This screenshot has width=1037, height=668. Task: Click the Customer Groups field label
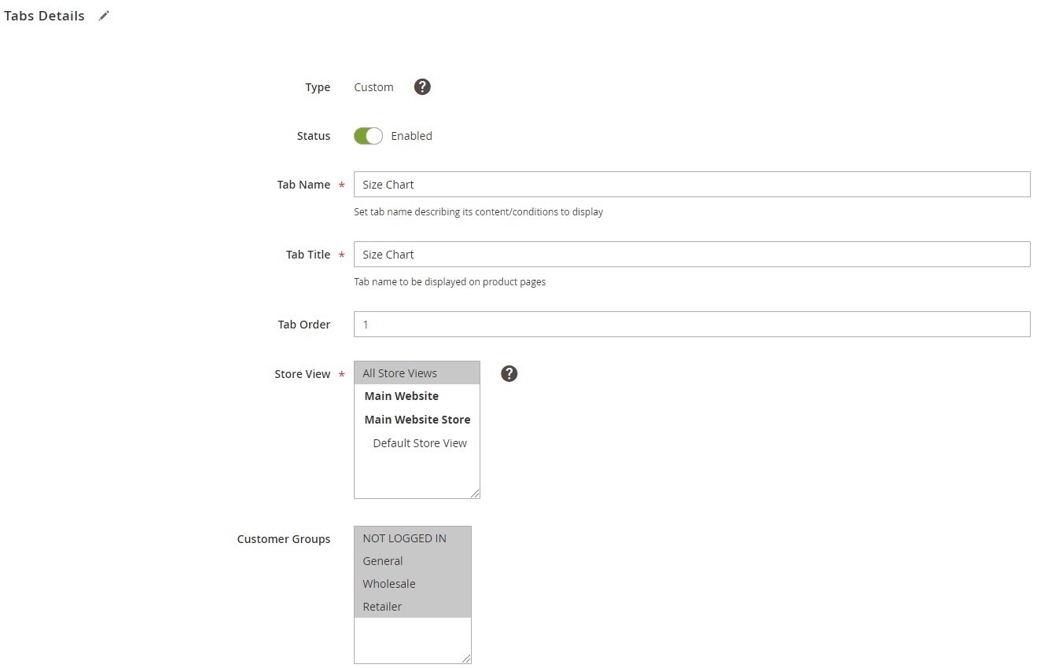pyautogui.click(x=284, y=539)
